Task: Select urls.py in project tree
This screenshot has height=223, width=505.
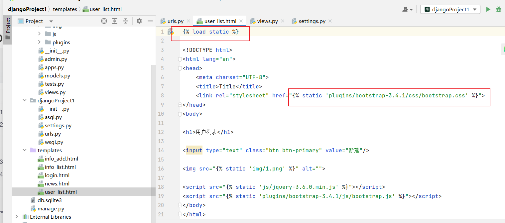Action: 53,134
